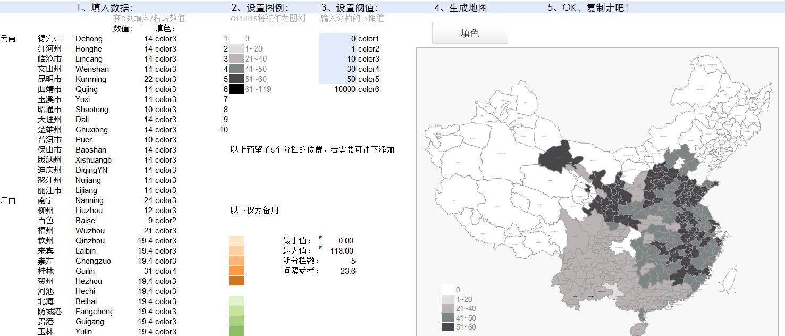The image size is (785, 336).
Task: Select the 51~60 dark swatch in legend setup column
Action: [237, 79]
